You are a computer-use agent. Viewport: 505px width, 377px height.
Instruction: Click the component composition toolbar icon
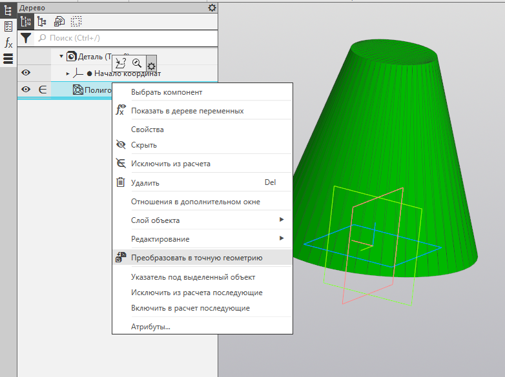59,21
